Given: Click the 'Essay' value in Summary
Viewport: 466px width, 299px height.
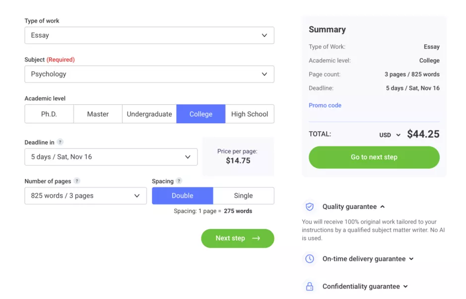Looking at the screenshot, I should point(432,47).
